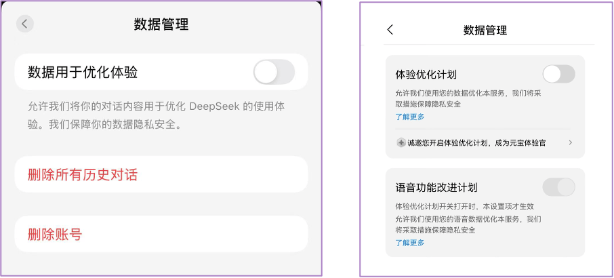
Task: Turn on the 体验优化计划 toggle
Action: 558,74
